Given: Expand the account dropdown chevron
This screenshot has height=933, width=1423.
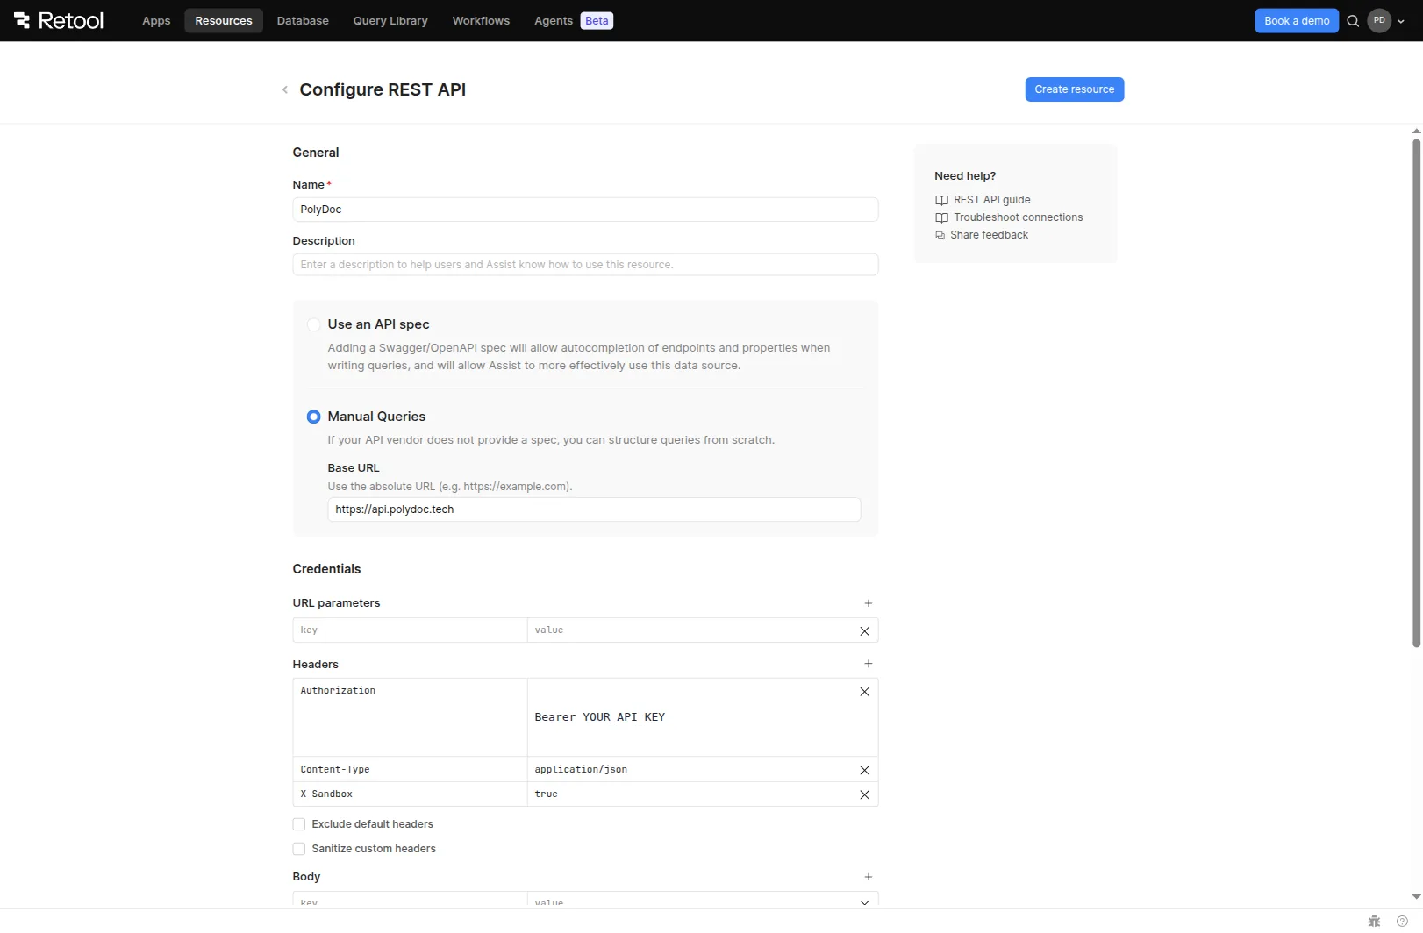Looking at the screenshot, I should pyautogui.click(x=1401, y=21).
